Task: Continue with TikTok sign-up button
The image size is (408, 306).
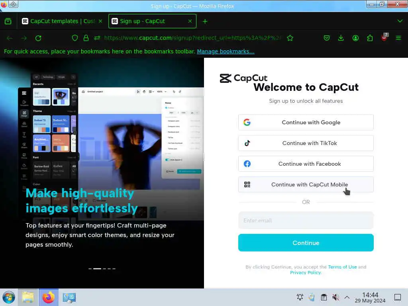Action: 306,143
